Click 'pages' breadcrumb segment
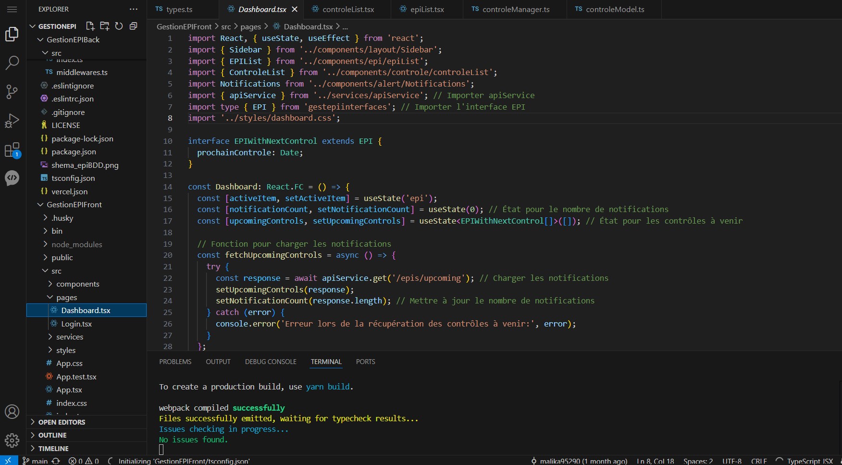 tap(250, 26)
